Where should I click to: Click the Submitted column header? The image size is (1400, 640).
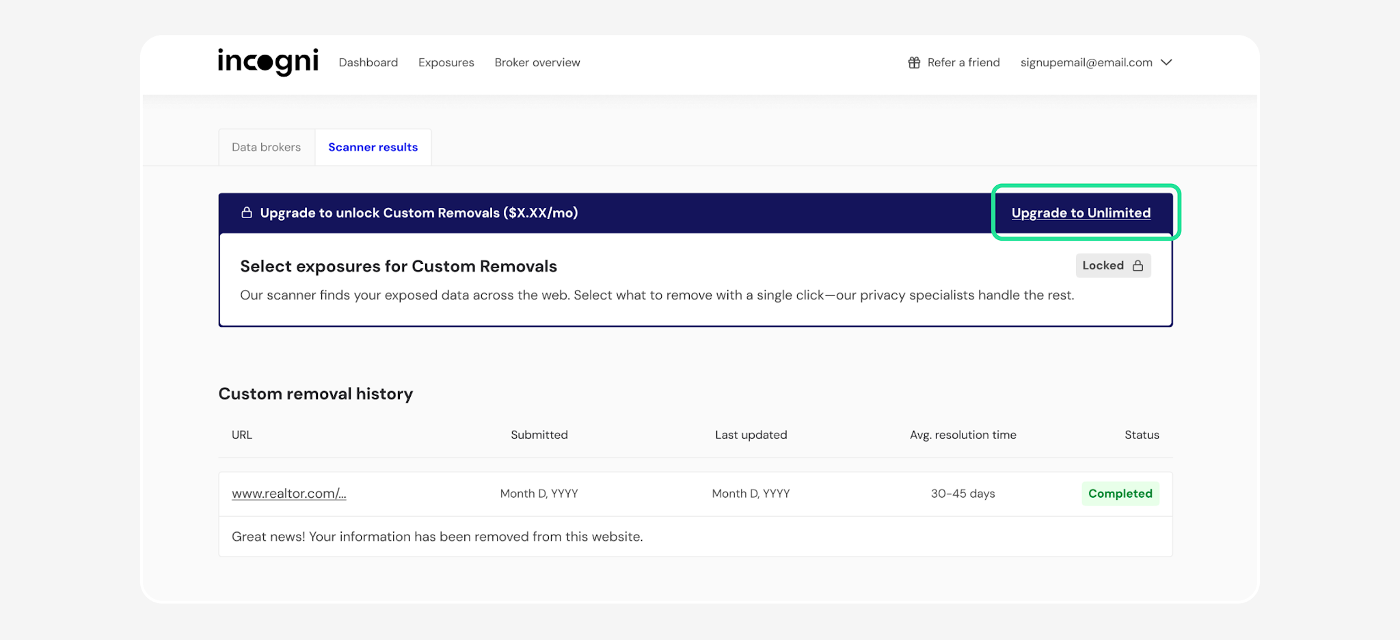click(x=539, y=435)
